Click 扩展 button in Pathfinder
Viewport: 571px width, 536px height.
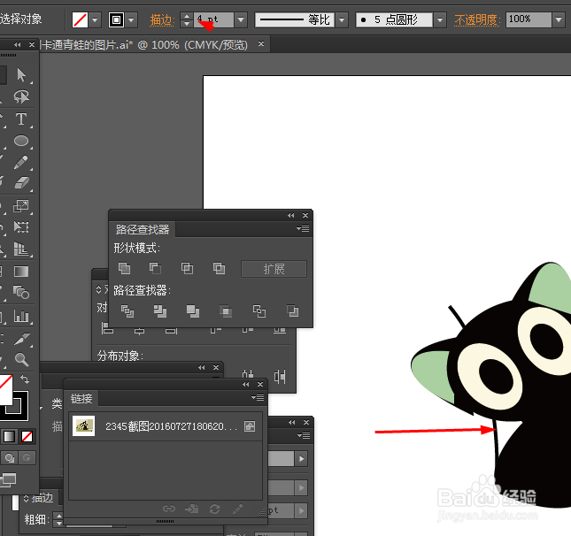pyautogui.click(x=274, y=269)
